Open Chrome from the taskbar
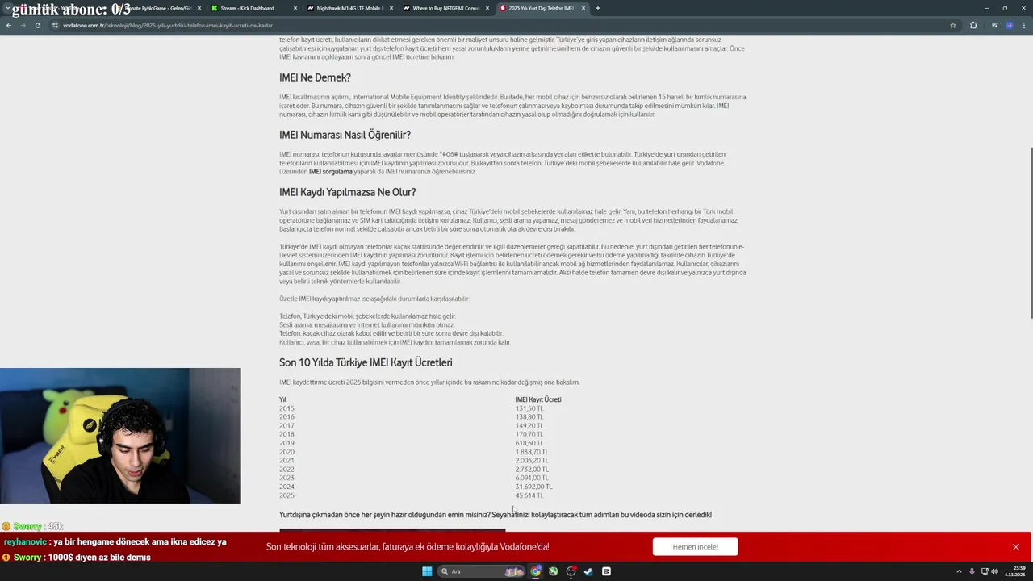1033x581 pixels. coord(535,571)
